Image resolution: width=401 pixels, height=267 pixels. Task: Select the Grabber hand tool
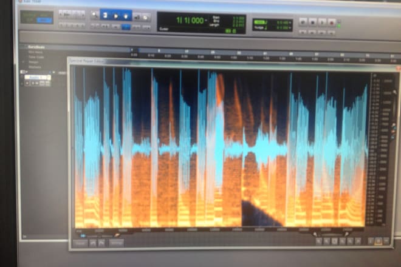coord(126,15)
